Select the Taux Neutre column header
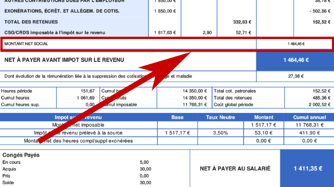 click(x=220, y=117)
